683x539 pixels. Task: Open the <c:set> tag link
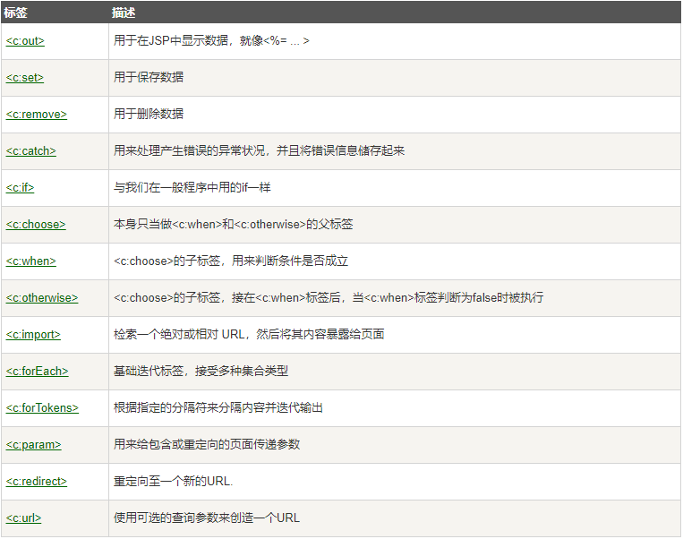pos(25,78)
